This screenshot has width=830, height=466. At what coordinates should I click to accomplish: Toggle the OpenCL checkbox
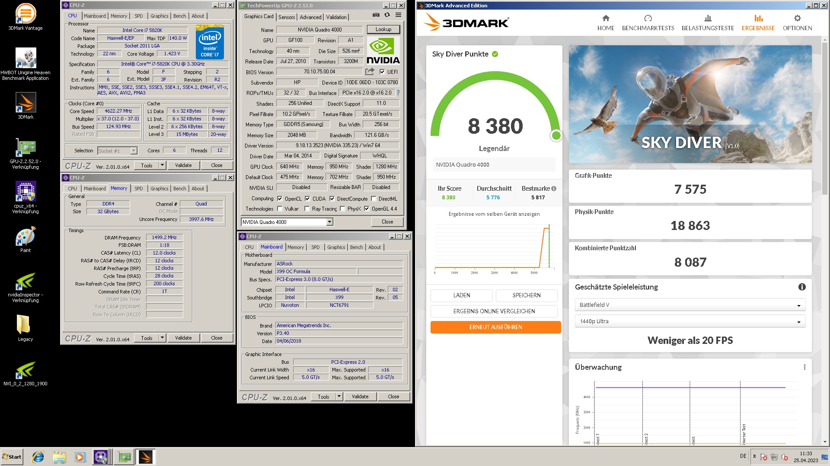[x=280, y=199]
